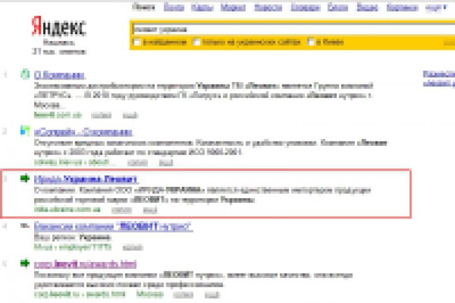Open the eighth link in the top navigation

click(367, 7)
